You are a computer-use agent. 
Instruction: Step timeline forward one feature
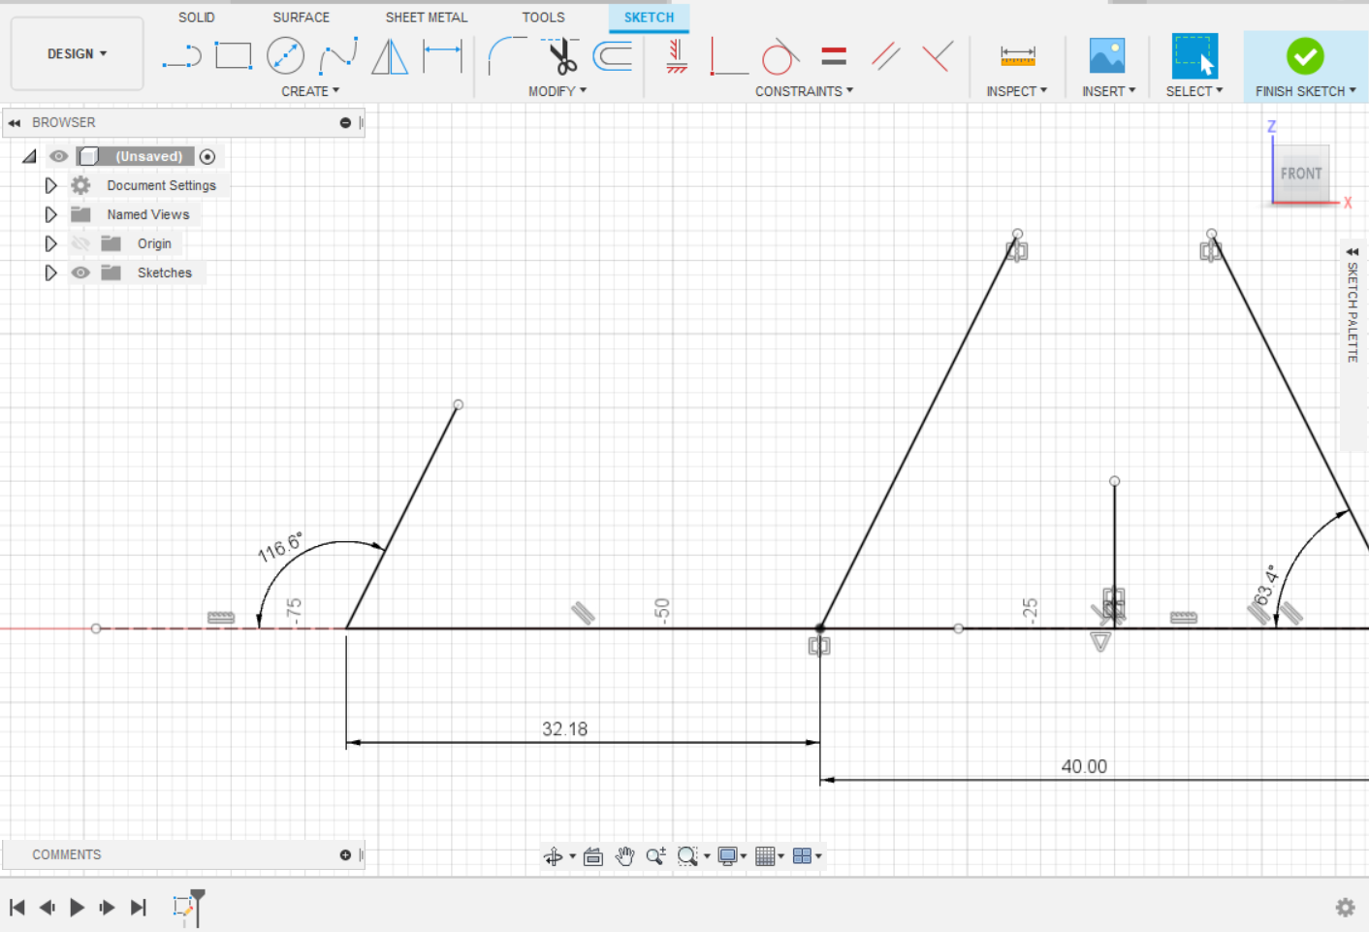click(107, 907)
